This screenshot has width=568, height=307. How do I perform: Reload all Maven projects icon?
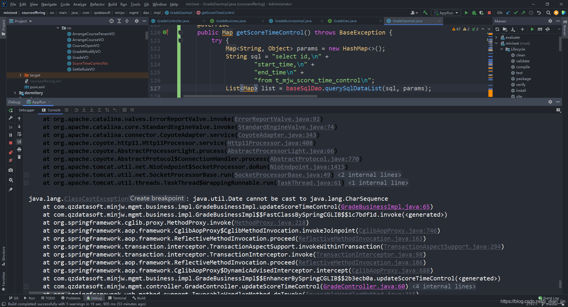point(497,29)
